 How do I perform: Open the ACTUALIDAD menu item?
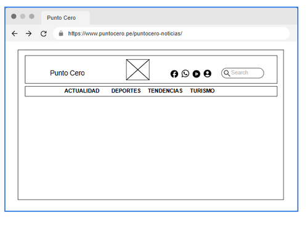click(82, 90)
